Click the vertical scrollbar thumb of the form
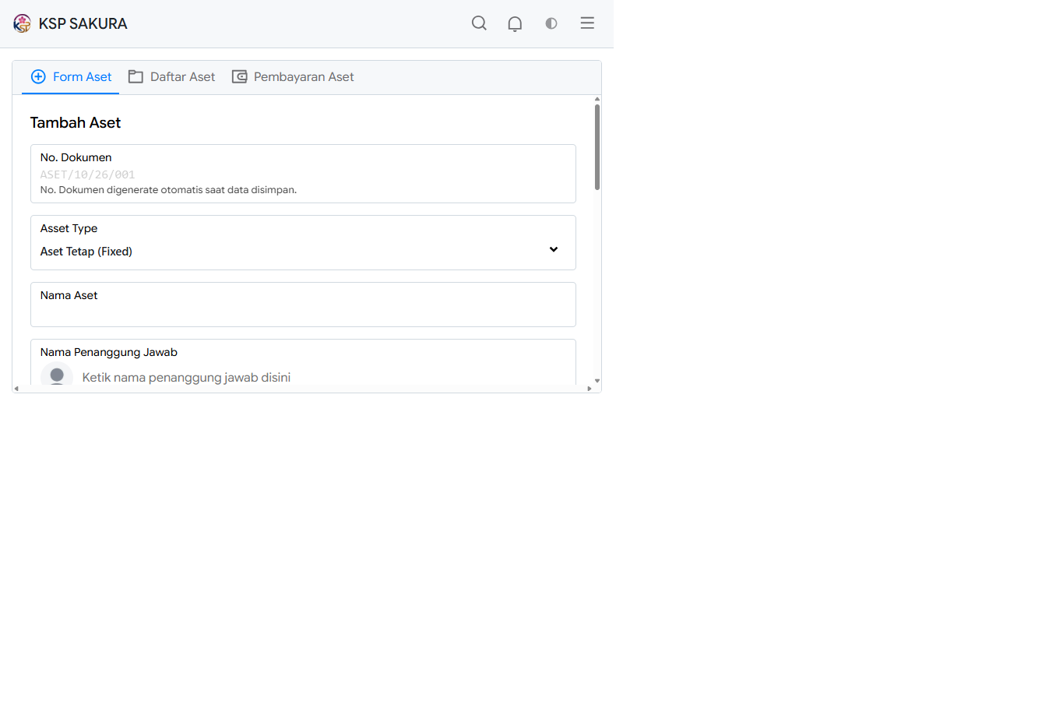 coord(597,147)
